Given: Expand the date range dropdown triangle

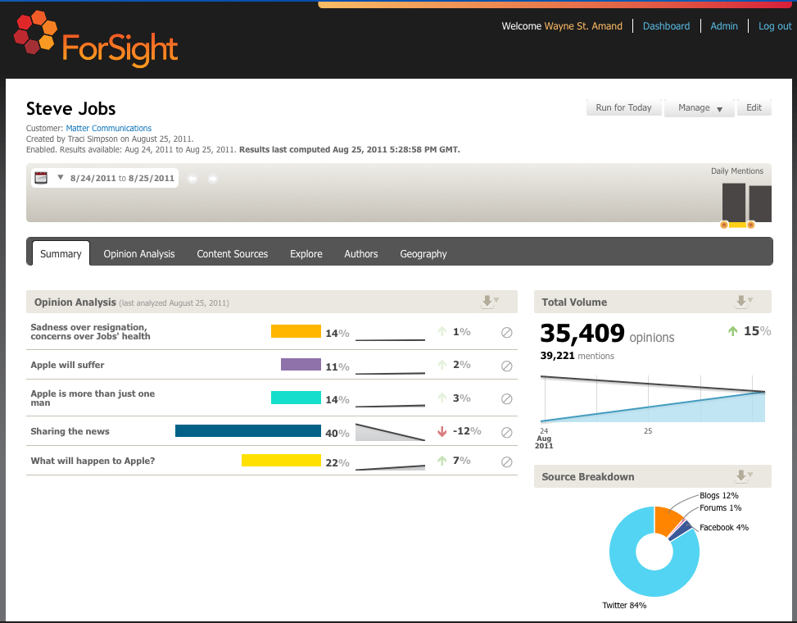Looking at the screenshot, I should (60, 178).
